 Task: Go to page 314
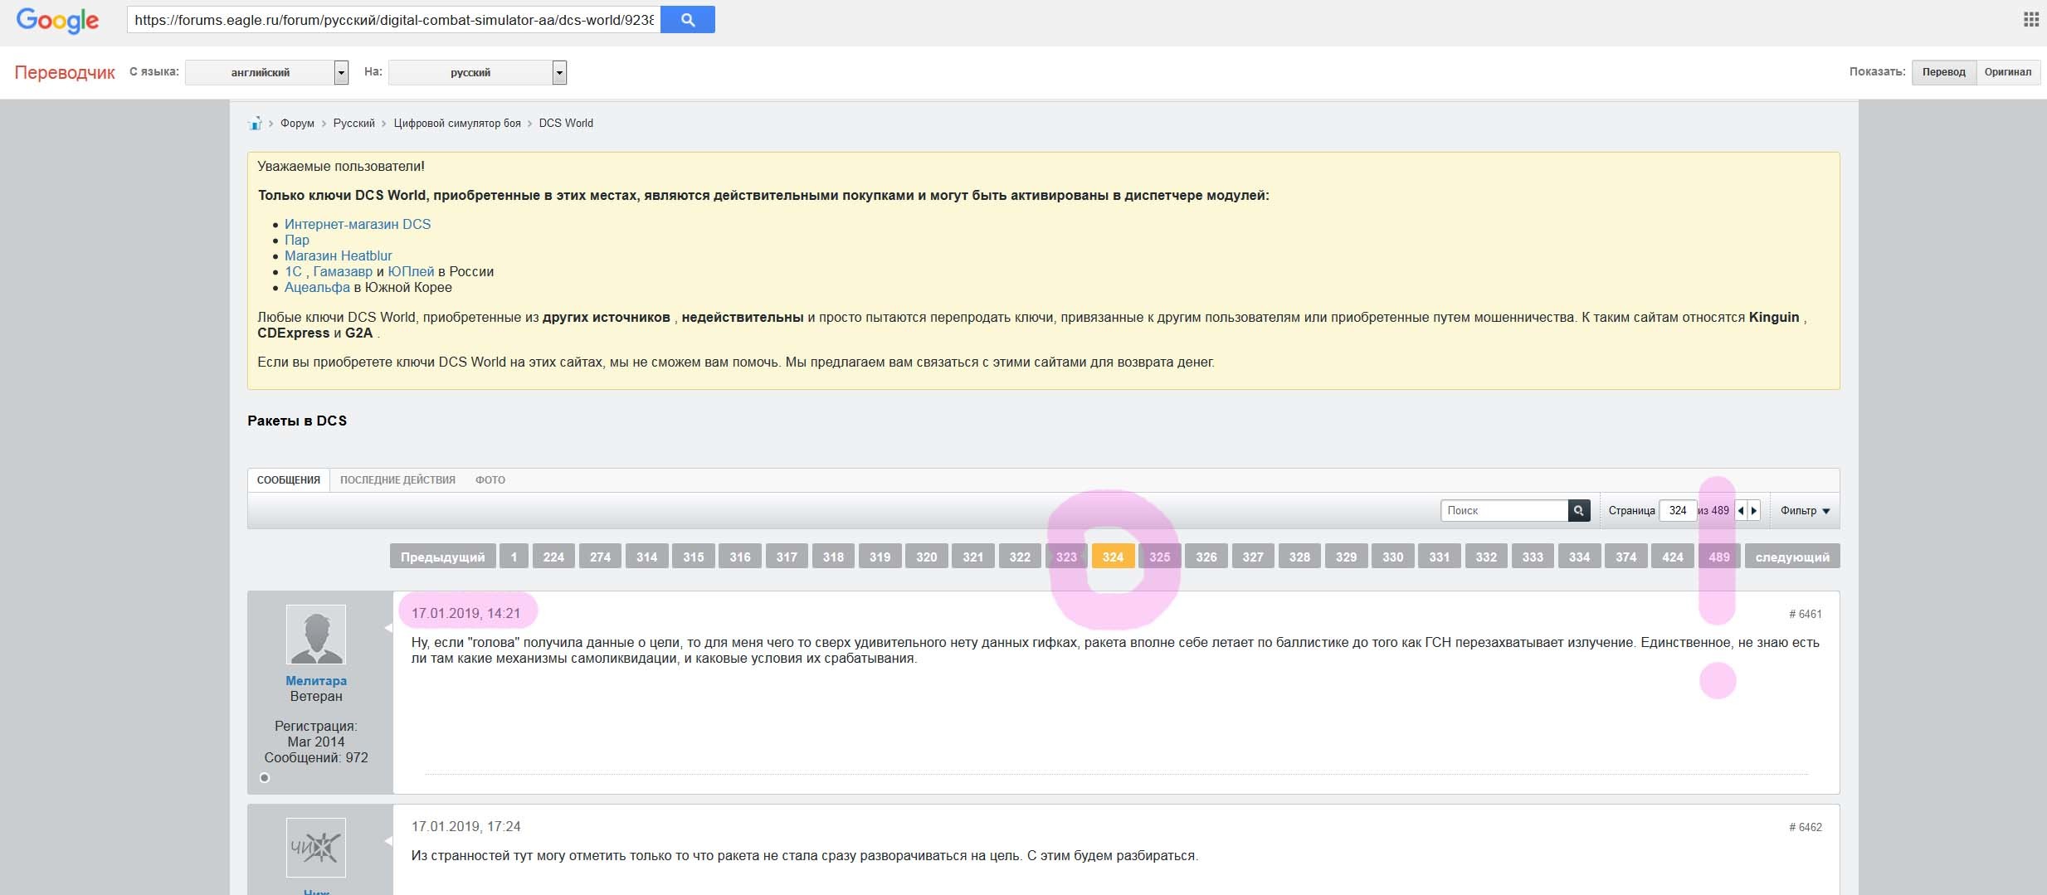646,557
